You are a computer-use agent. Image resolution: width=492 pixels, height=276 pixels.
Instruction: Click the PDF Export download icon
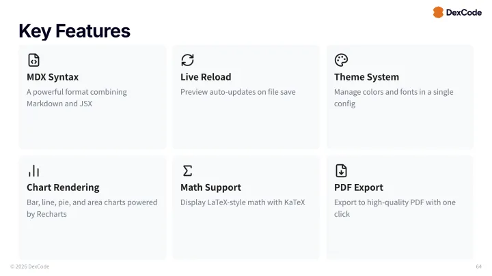tap(341, 170)
